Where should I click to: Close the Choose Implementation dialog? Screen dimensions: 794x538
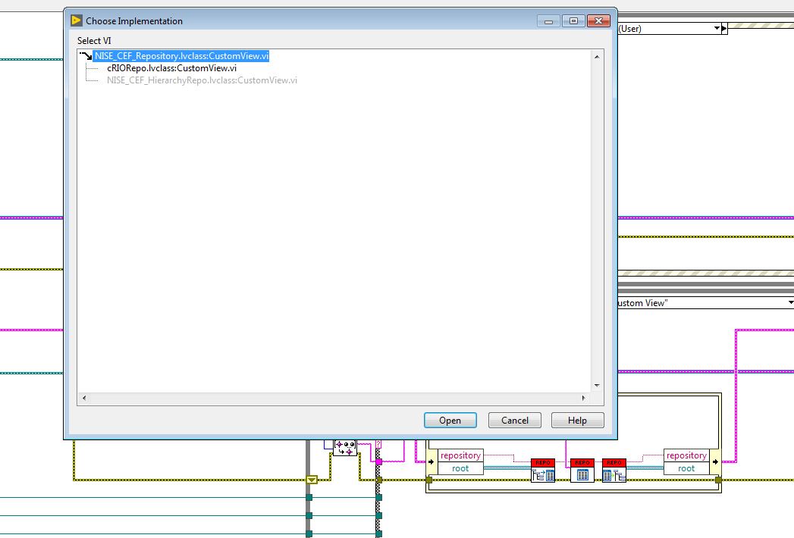pos(598,21)
